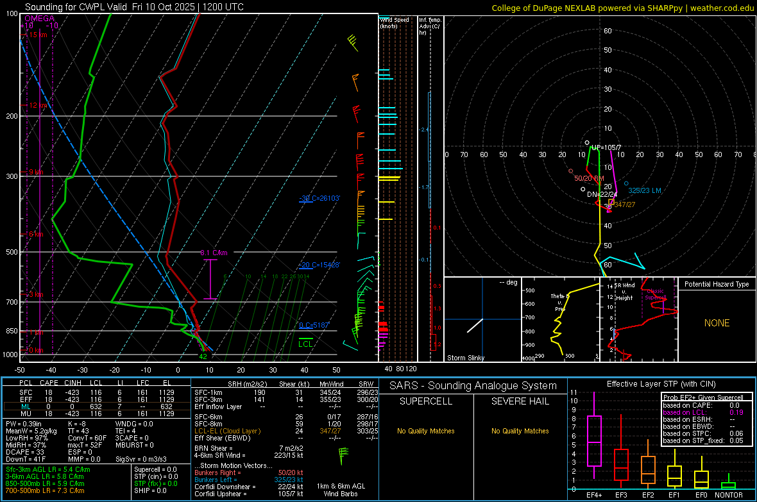The width and height of the screenshot is (757, 502).
Task: Click the 12 km height marker
Action: pos(38,105)
